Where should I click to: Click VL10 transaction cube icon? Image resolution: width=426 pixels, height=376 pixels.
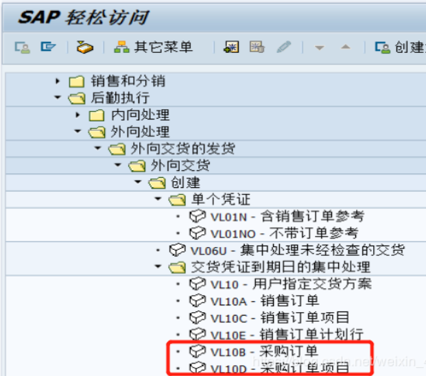click(x=198, y=283)
